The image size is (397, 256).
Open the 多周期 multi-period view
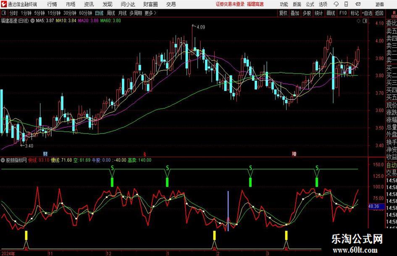click(x=136, y=13)
